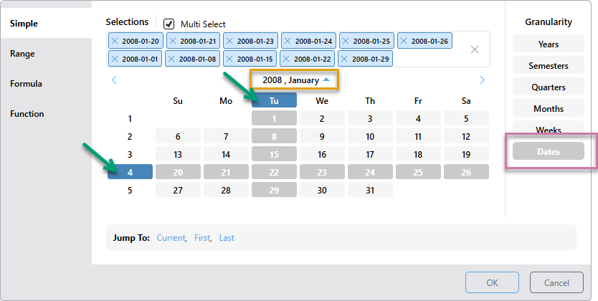Select January 30 in the calendar
Viewport: 598px width, 301px height.
click(x=322, y=191)
